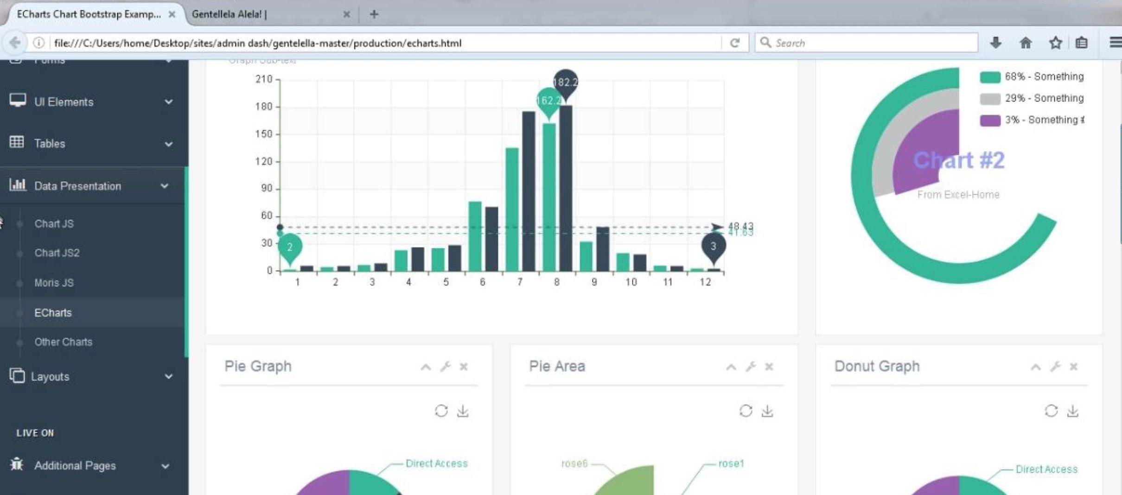
Task: Go to Other Charts page link
Action: click(63, 342)
